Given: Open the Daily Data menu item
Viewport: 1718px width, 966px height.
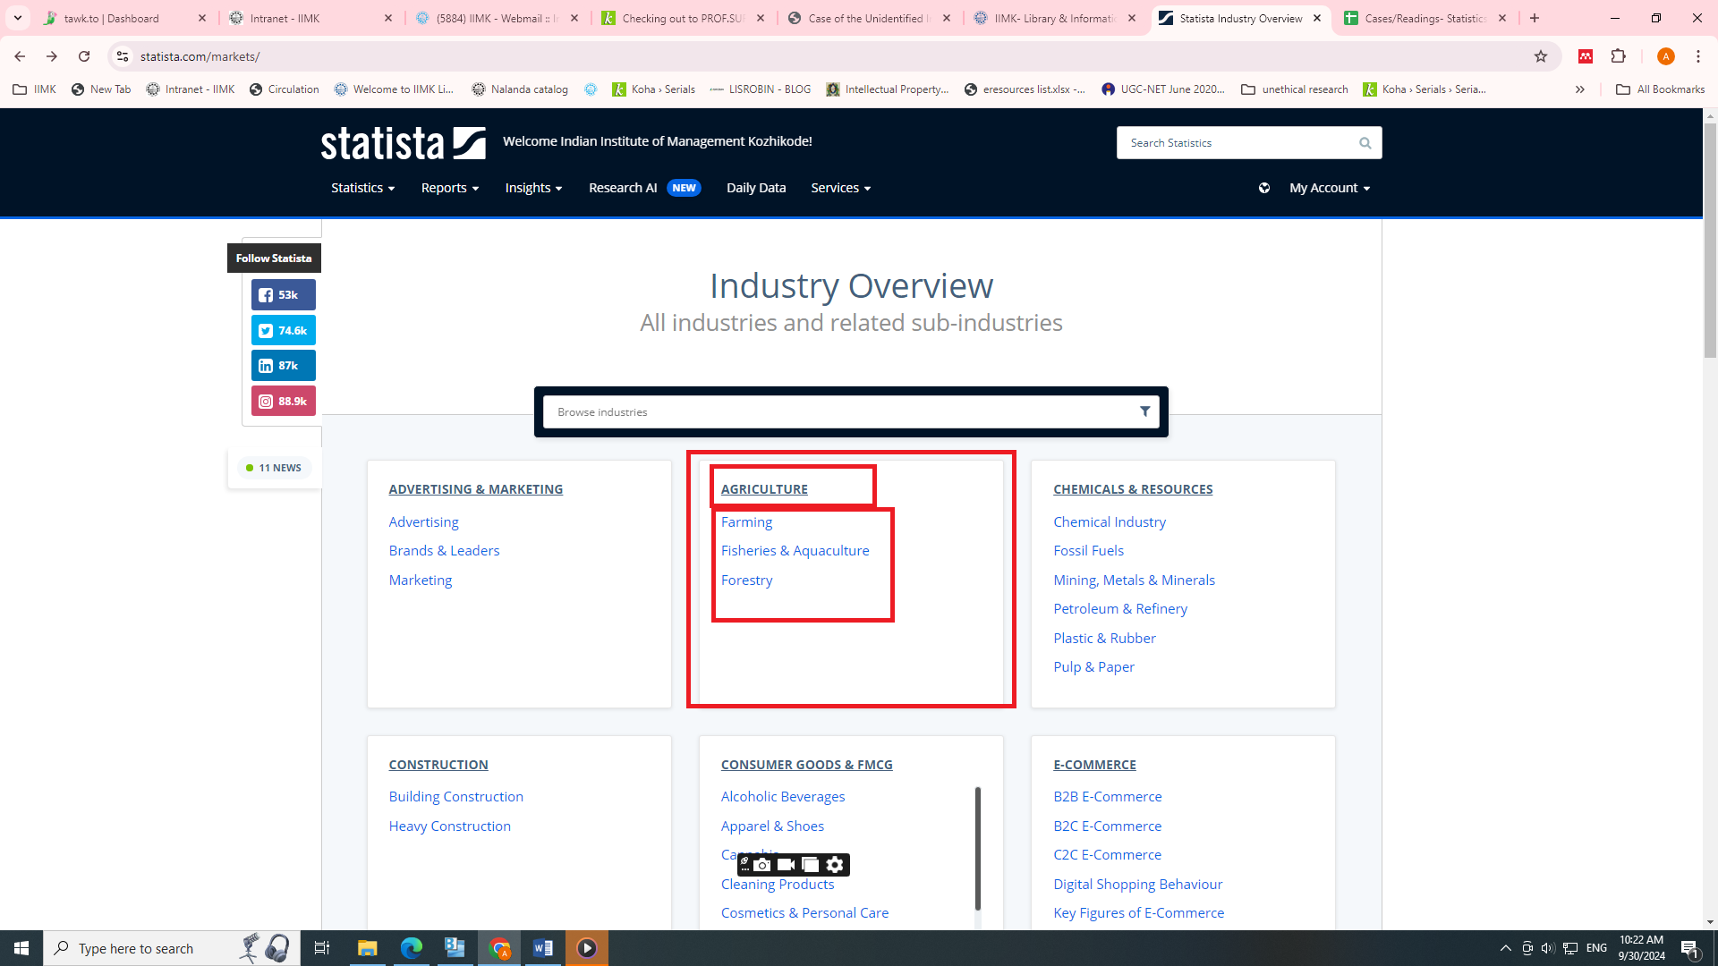Looking at the screenshot, I should [x=755, y=188].
